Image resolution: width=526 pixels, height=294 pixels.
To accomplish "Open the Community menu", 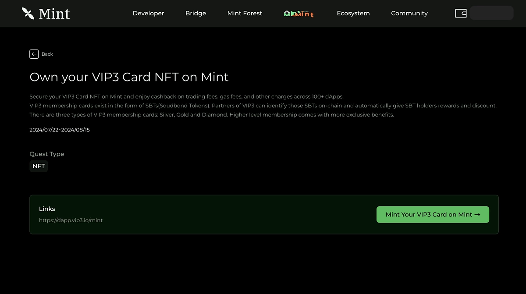I will click(409, 14).
